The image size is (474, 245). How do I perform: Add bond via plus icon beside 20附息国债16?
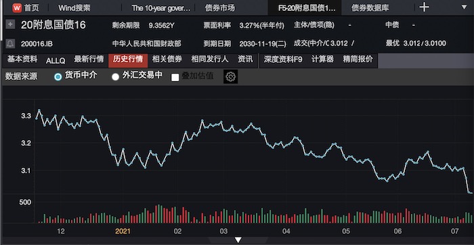pos(10,24)
